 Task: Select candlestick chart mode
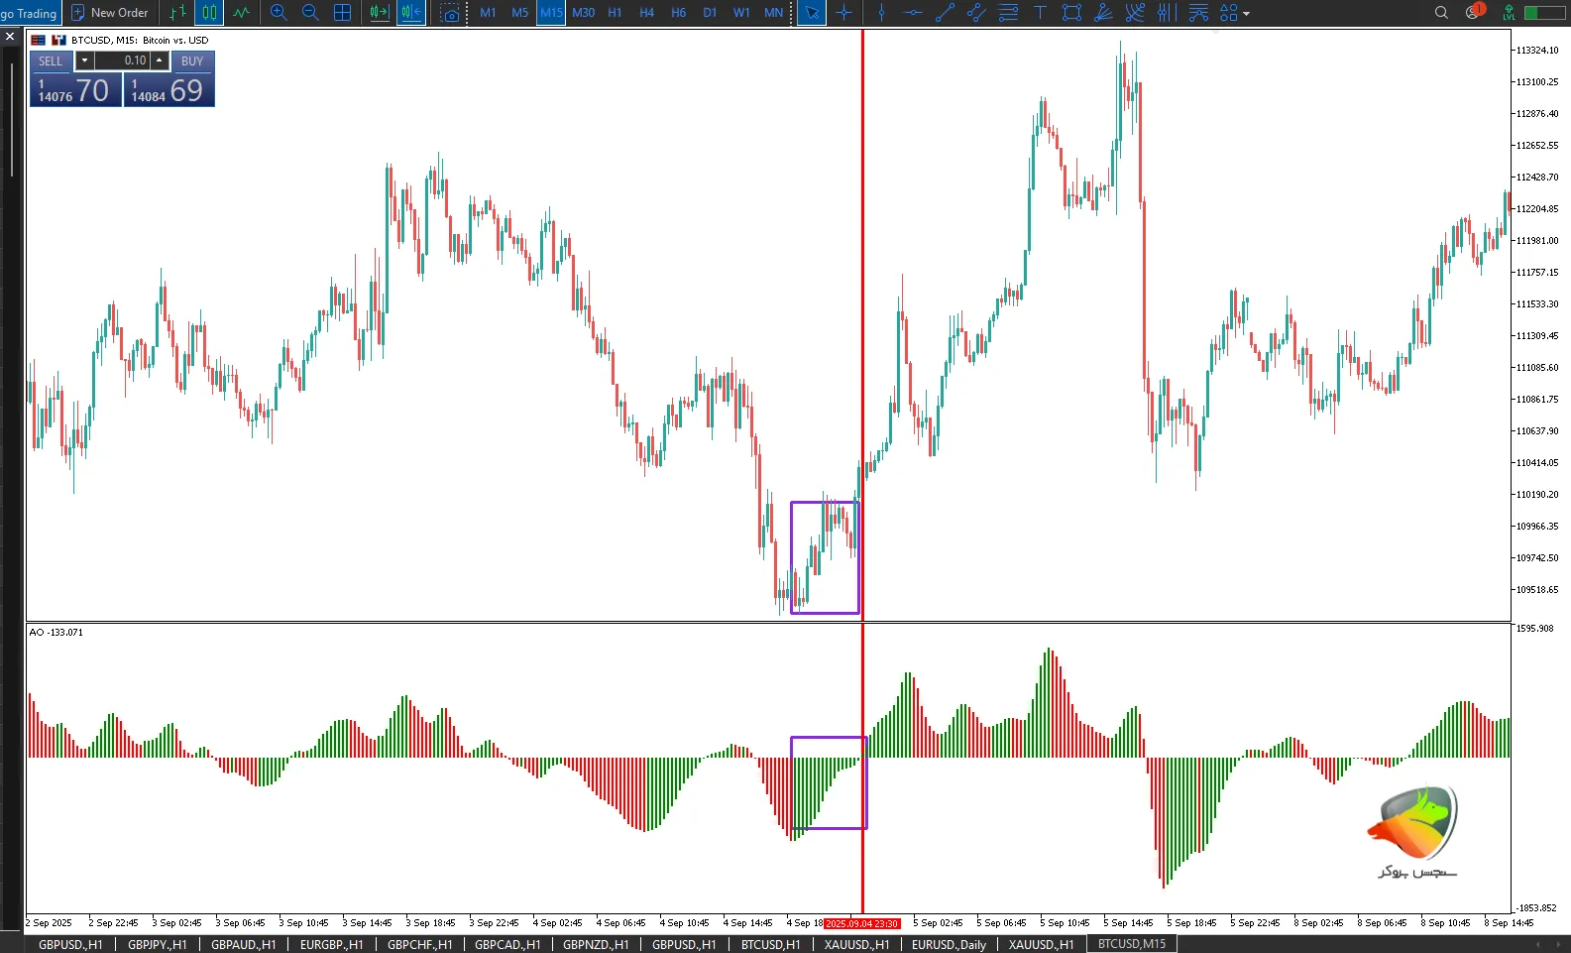pos(209,13)
